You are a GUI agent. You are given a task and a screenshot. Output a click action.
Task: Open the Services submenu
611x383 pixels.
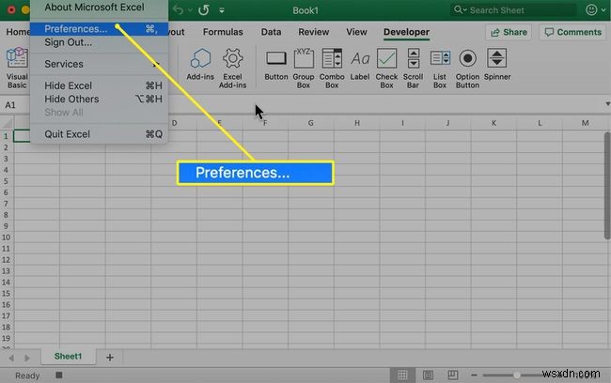pyautogui.click(x=99, y=64)
